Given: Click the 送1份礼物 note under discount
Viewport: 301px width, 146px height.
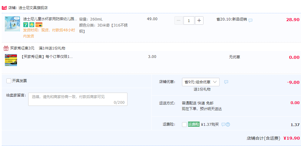Looking at the screenshot, I should pyautogui.click(x=202, y=89).
